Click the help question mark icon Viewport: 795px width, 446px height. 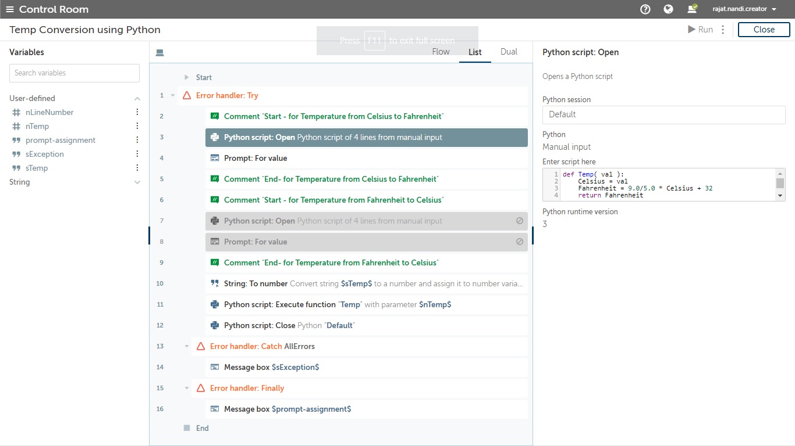pos(645,9)
